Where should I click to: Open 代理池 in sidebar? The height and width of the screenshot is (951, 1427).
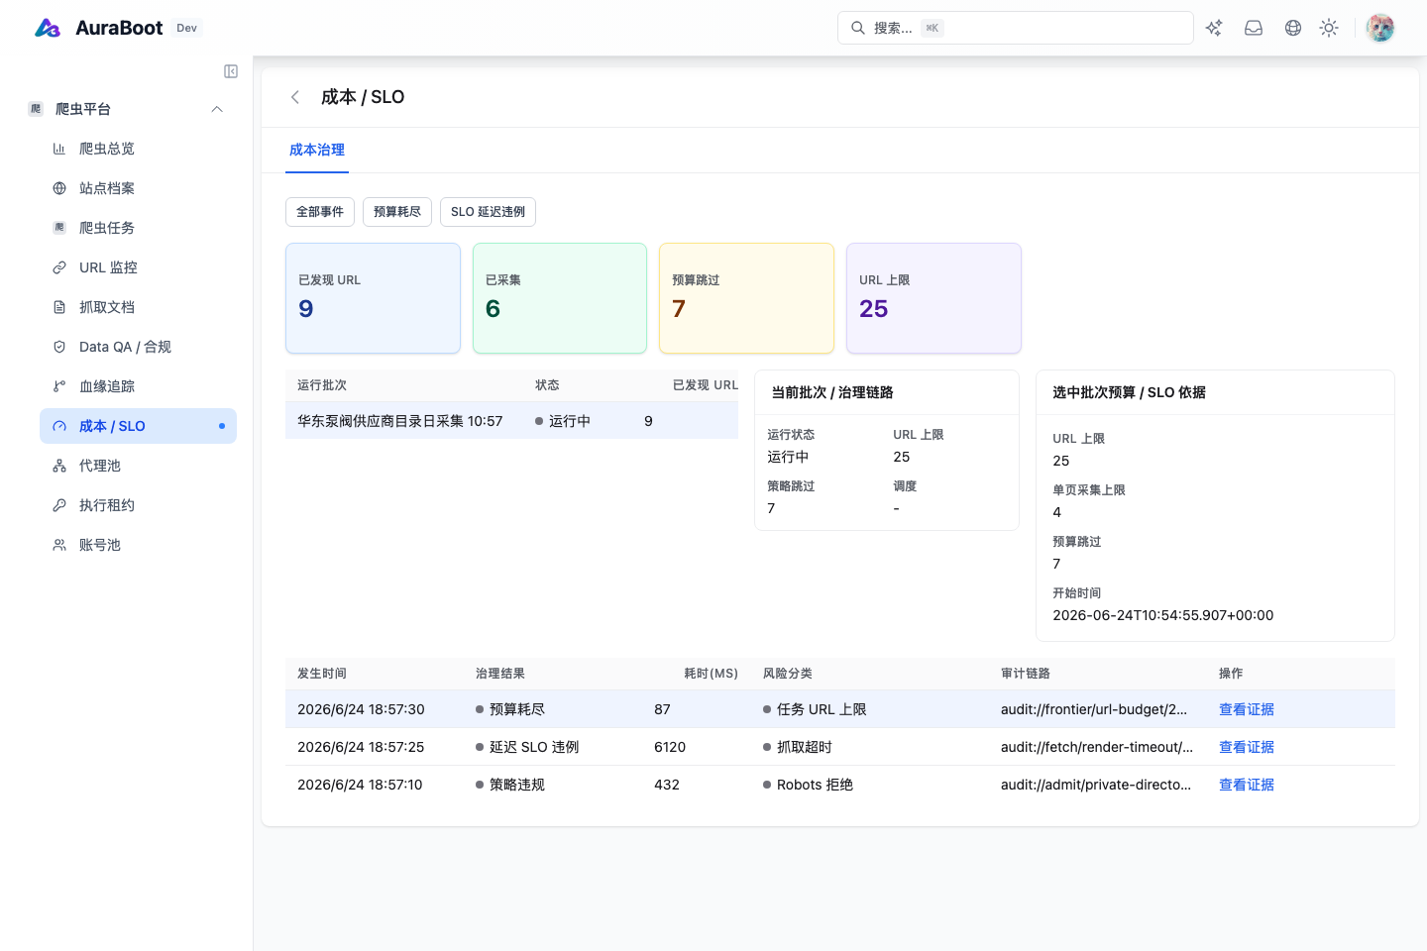[138, 466]
